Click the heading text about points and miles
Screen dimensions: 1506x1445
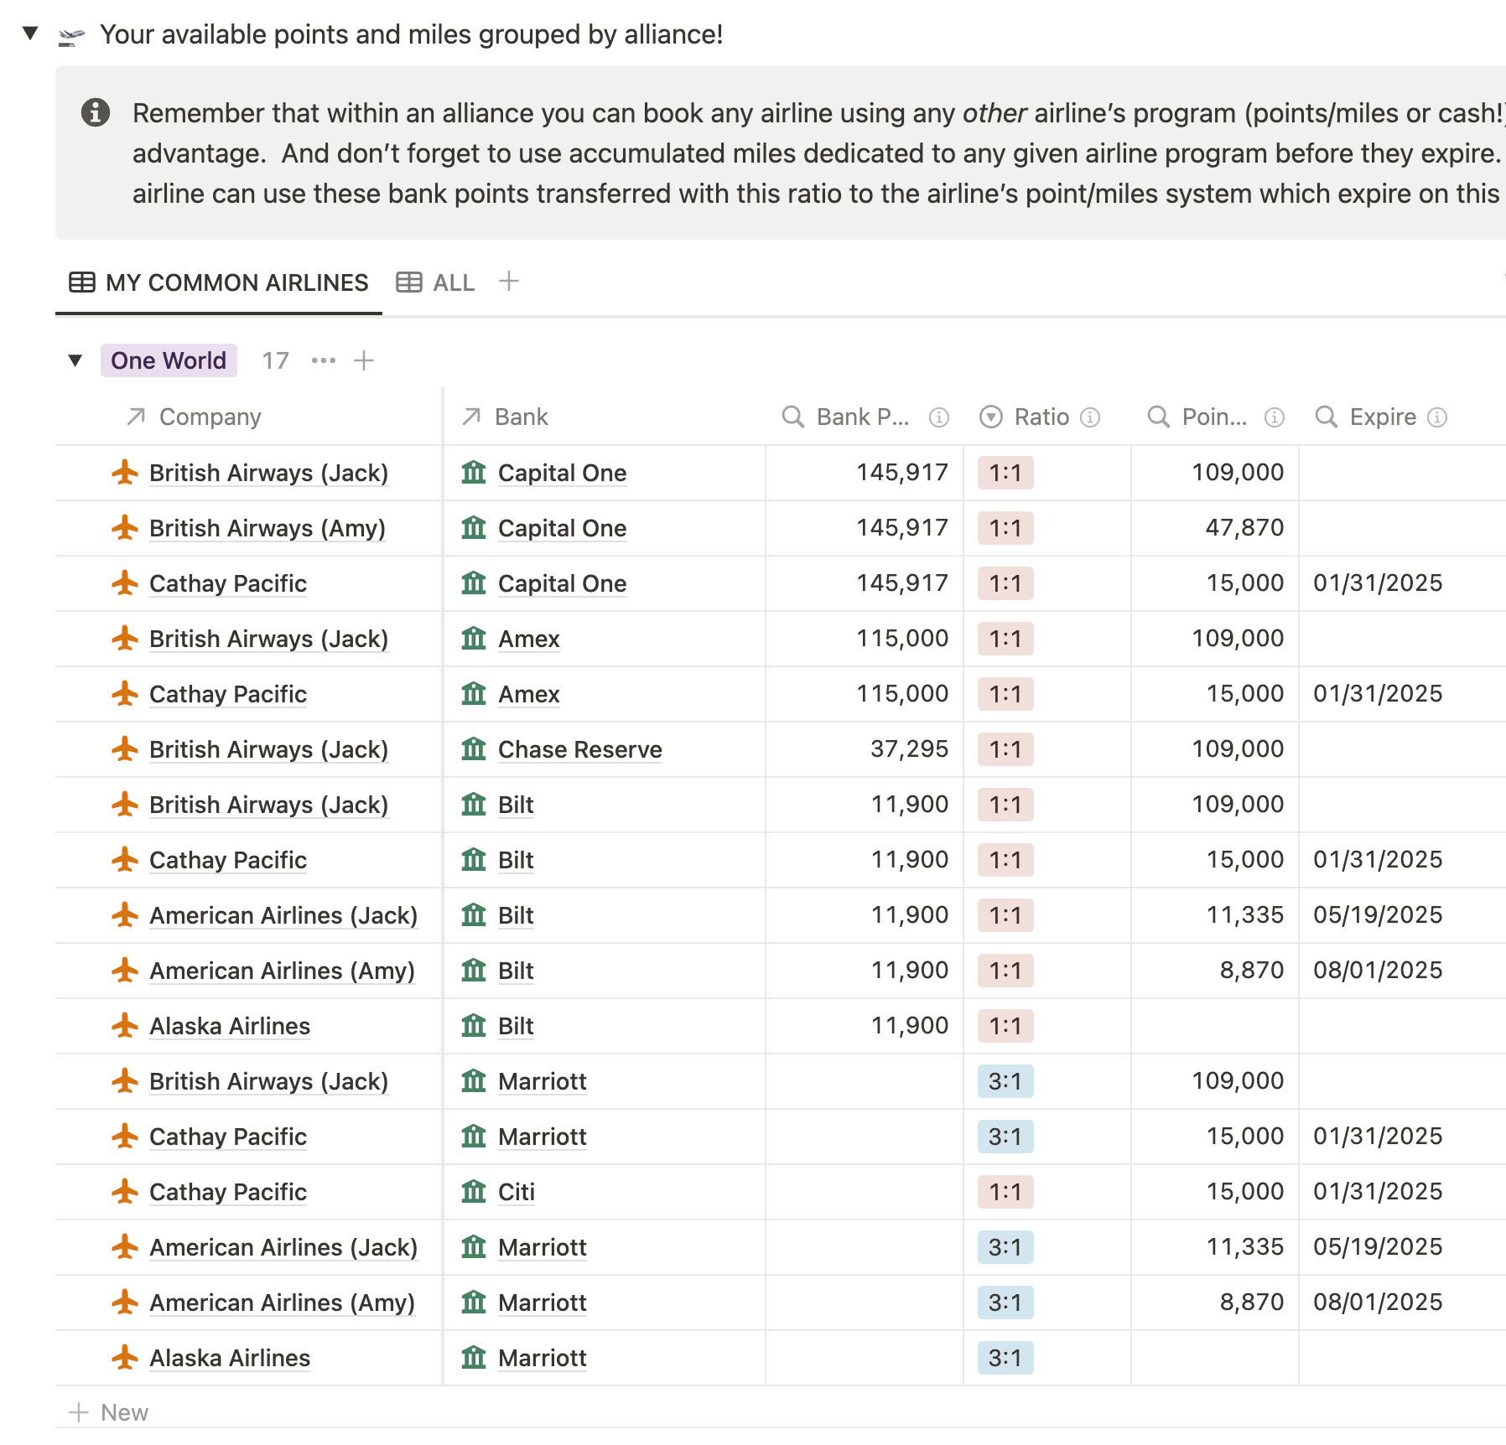point(411,34)
